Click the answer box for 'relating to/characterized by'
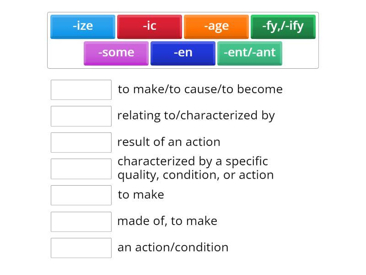The image size is (366, 275). coord(81,116)
